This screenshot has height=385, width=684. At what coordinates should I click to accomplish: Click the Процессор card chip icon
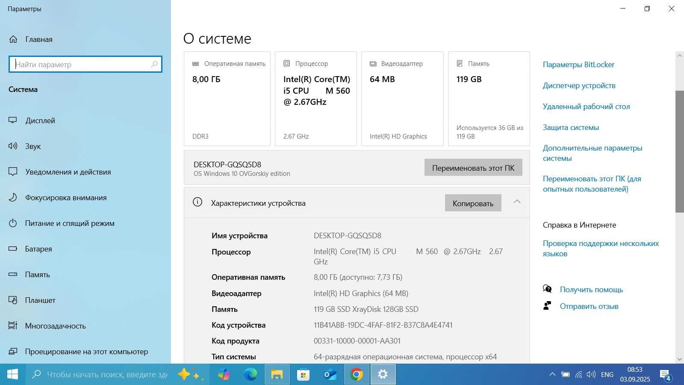coord(287,63)
